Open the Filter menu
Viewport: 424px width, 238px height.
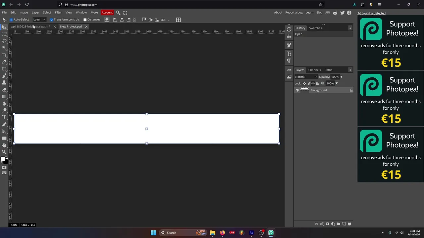pos(58,13)
